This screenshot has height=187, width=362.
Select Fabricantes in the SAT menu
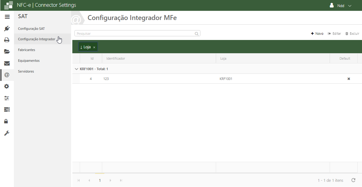click(x=26, y=50)
